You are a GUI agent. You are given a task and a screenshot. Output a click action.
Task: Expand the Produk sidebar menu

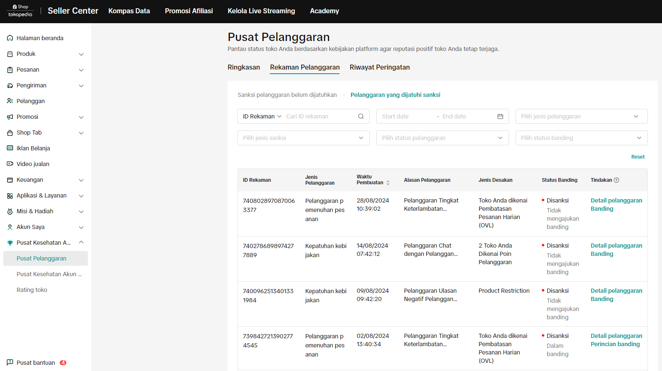(x=81, y=54)
